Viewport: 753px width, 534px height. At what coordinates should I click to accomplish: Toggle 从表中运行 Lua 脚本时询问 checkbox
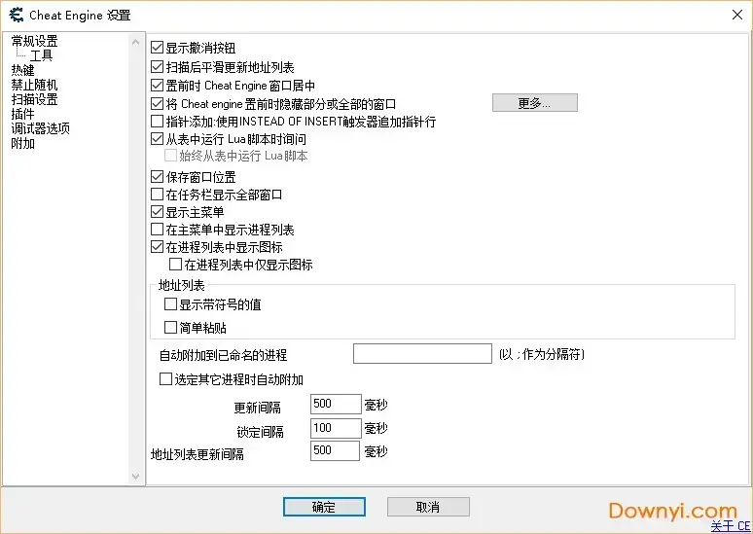(x=157, y=139)
